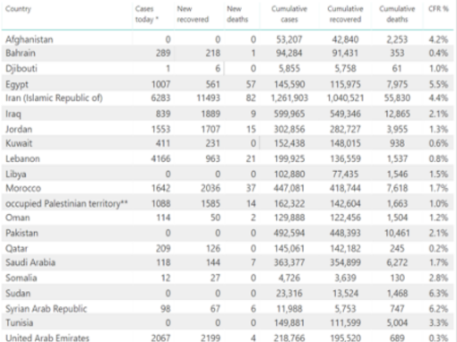Viewport: 457px width, 342px height.
Task: Click Morocco's new recovered value 2036
Action: pos(211,188)
